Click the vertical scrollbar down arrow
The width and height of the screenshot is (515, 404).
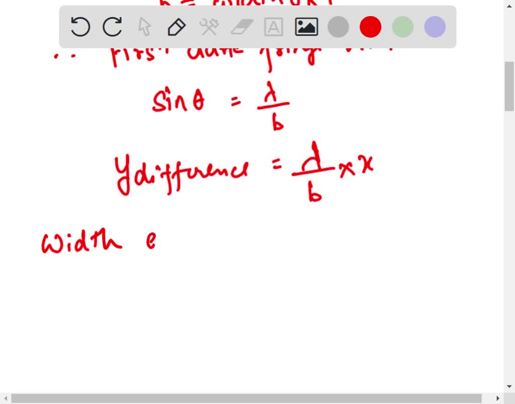point(509,386)
